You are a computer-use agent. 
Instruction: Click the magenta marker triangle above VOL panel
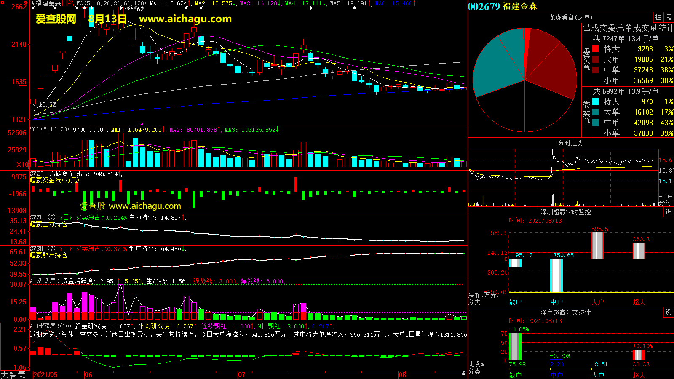[142, 124]
